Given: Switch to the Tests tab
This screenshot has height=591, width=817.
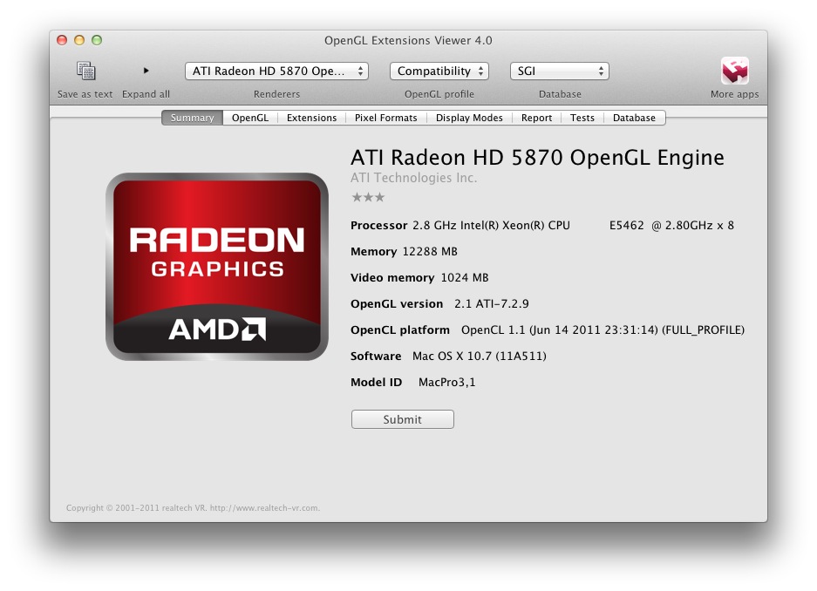Looking at the screenshot, I should 582,118.
